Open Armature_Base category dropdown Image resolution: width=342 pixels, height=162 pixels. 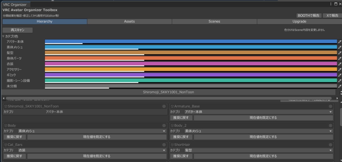258,112
